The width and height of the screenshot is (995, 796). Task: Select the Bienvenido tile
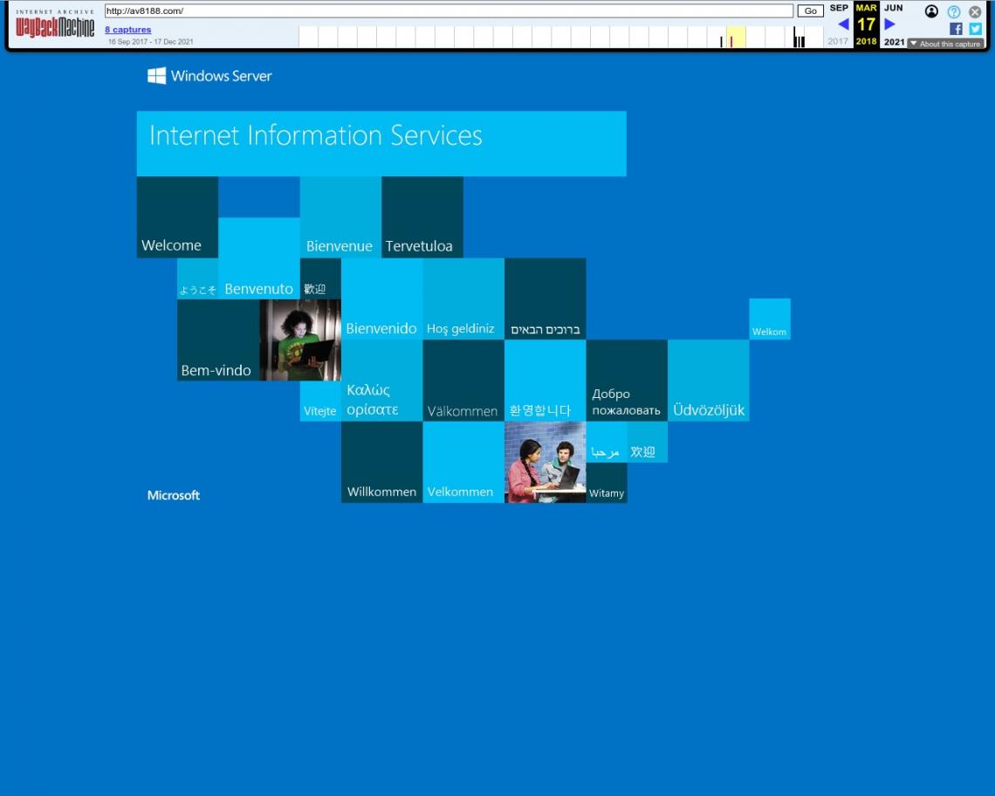pyautogui.click(x=382, y=299)
